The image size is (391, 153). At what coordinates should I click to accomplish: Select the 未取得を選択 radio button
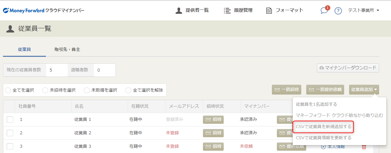(87, 90)
